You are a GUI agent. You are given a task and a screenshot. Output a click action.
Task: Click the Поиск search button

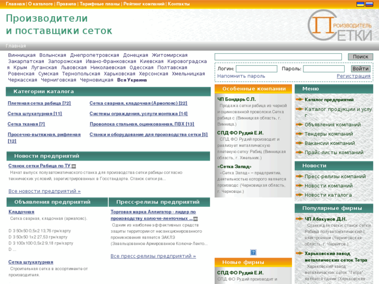click(x=360, y=57)
